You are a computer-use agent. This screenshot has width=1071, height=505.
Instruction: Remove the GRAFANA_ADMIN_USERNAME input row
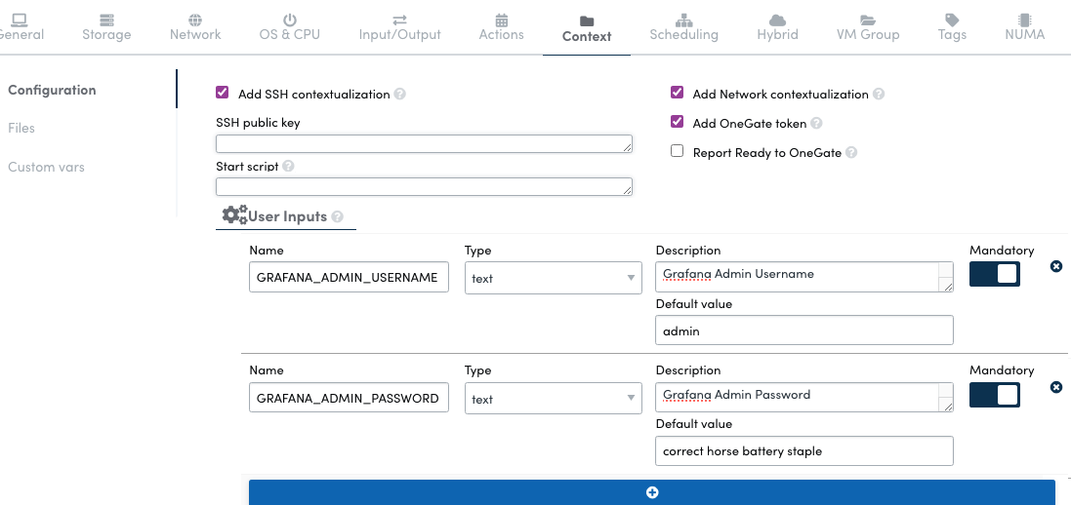tap(1055, 266)
